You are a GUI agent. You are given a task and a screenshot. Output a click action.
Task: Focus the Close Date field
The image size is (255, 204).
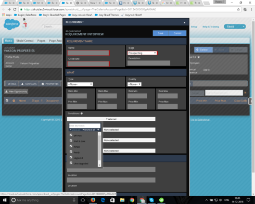pyautogui.click(x=88, y=64)
